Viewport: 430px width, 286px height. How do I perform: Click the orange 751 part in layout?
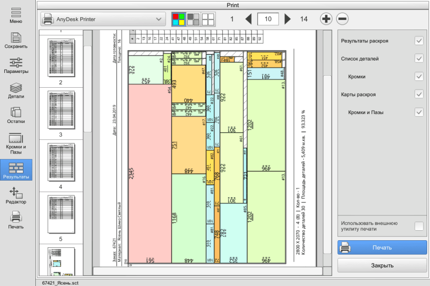tap(189, 145)
